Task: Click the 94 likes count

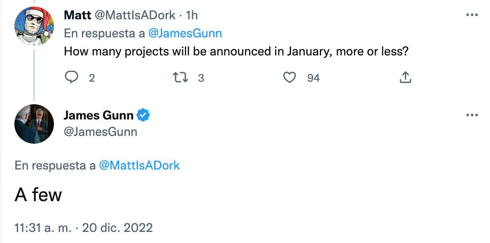Action: (x=313, y=78)
